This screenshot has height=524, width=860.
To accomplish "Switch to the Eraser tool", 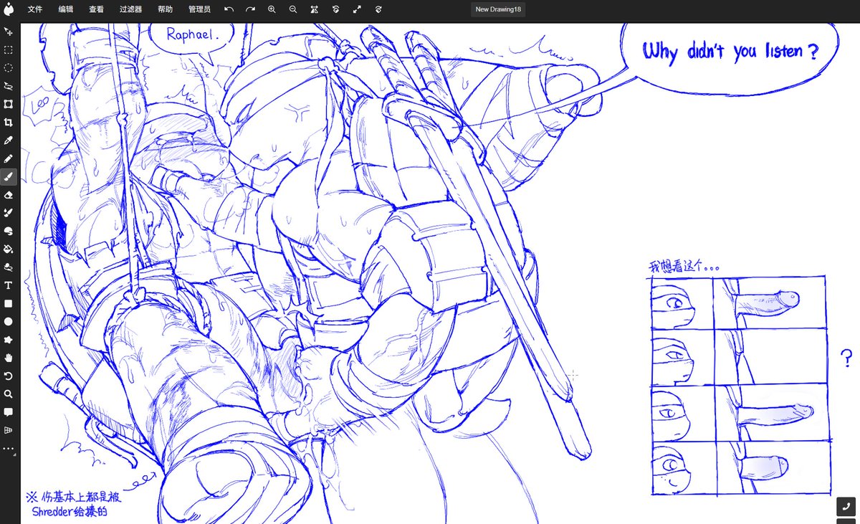I will coord(9,194).
